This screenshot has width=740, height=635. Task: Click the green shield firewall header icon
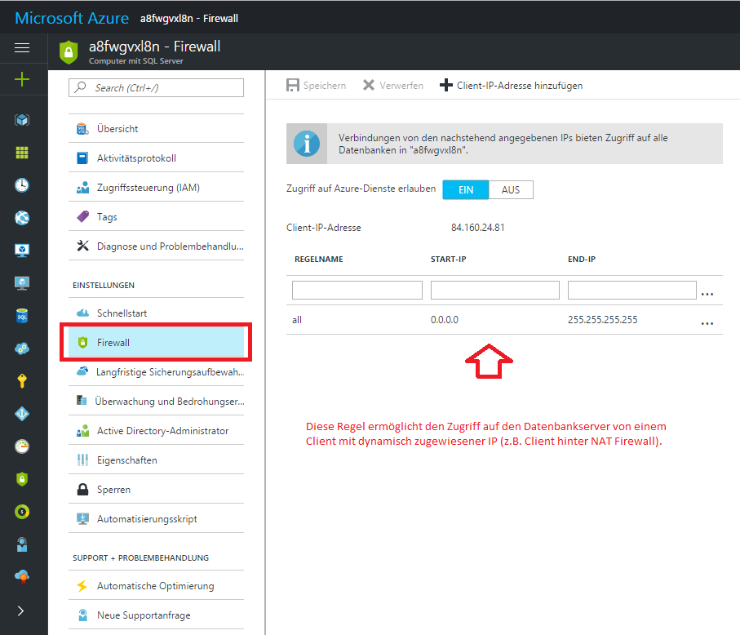69,52
